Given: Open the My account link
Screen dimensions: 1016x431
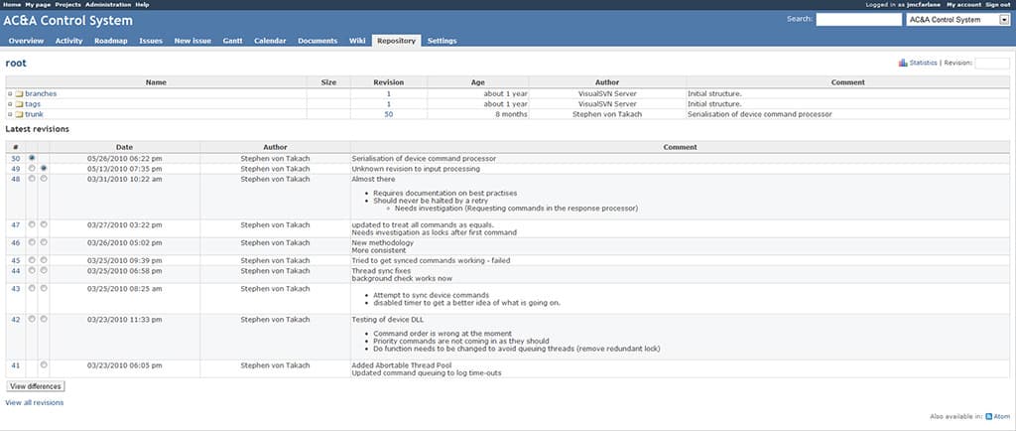Looking at the screenshot, I should click(x=964, y=5).
